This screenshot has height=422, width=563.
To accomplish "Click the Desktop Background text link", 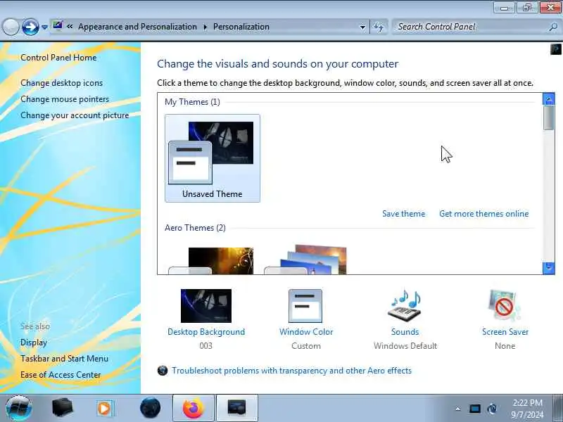I will pos(206,332).
